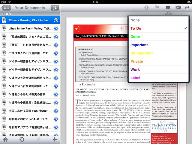Open アメリカ人の旧ソ連認識 document
The height and width of the screenshot is (144, 192).
[30, 53]
